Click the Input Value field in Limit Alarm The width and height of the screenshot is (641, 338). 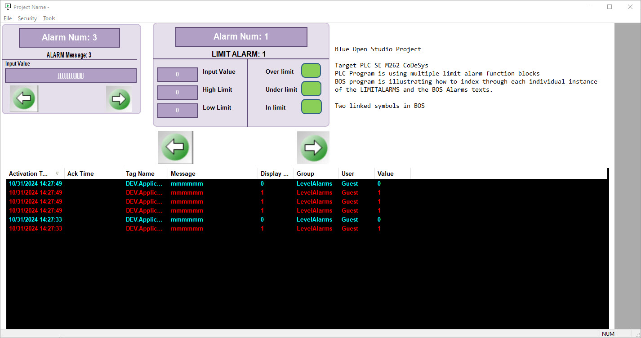177,75
